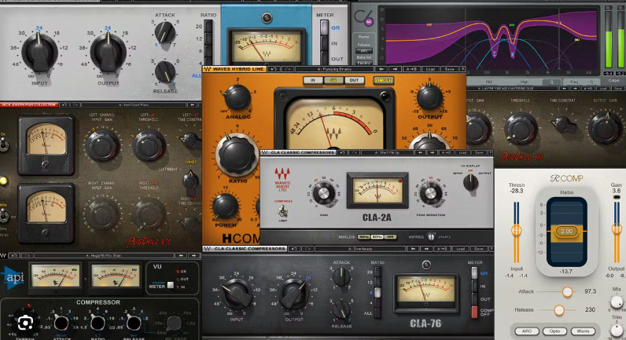Select CLA-2A analog 60Hz option
This screenshot has height=340, width=626.
[377, 237]
